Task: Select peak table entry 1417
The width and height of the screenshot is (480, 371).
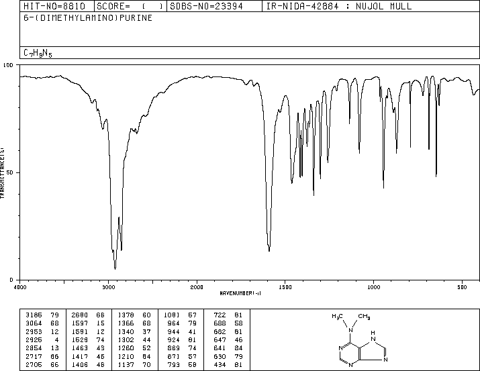Action: (88, 357)
